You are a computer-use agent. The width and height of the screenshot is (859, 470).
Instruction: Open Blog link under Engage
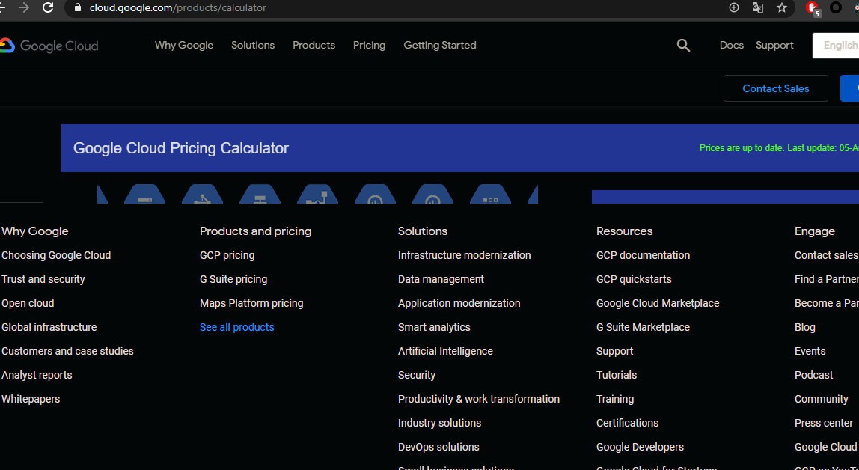coord(805,327)
